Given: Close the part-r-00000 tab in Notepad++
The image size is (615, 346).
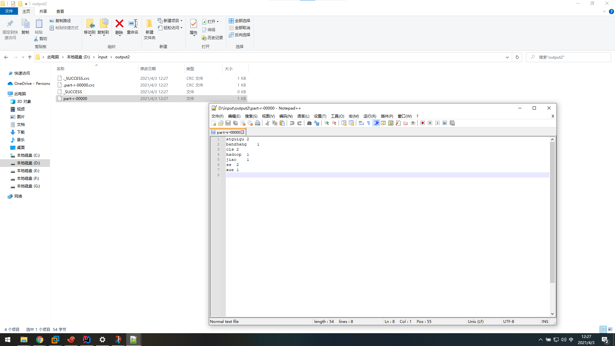Looking at the screenshot, I should coord(242,132).
